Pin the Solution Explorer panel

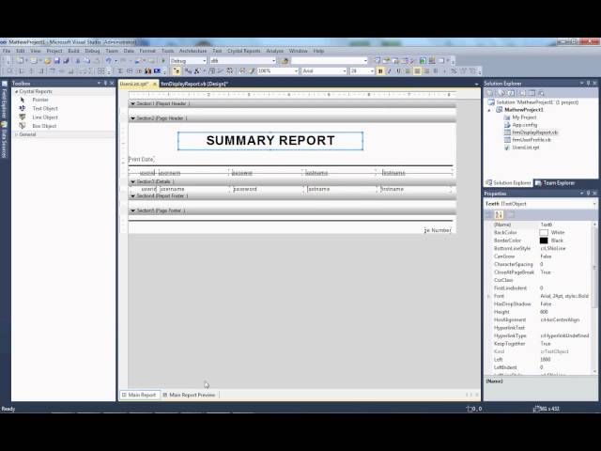click(x=588, y=84)
